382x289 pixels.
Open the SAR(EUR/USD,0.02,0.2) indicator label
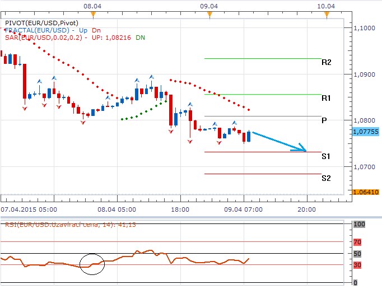click(42, 38)
